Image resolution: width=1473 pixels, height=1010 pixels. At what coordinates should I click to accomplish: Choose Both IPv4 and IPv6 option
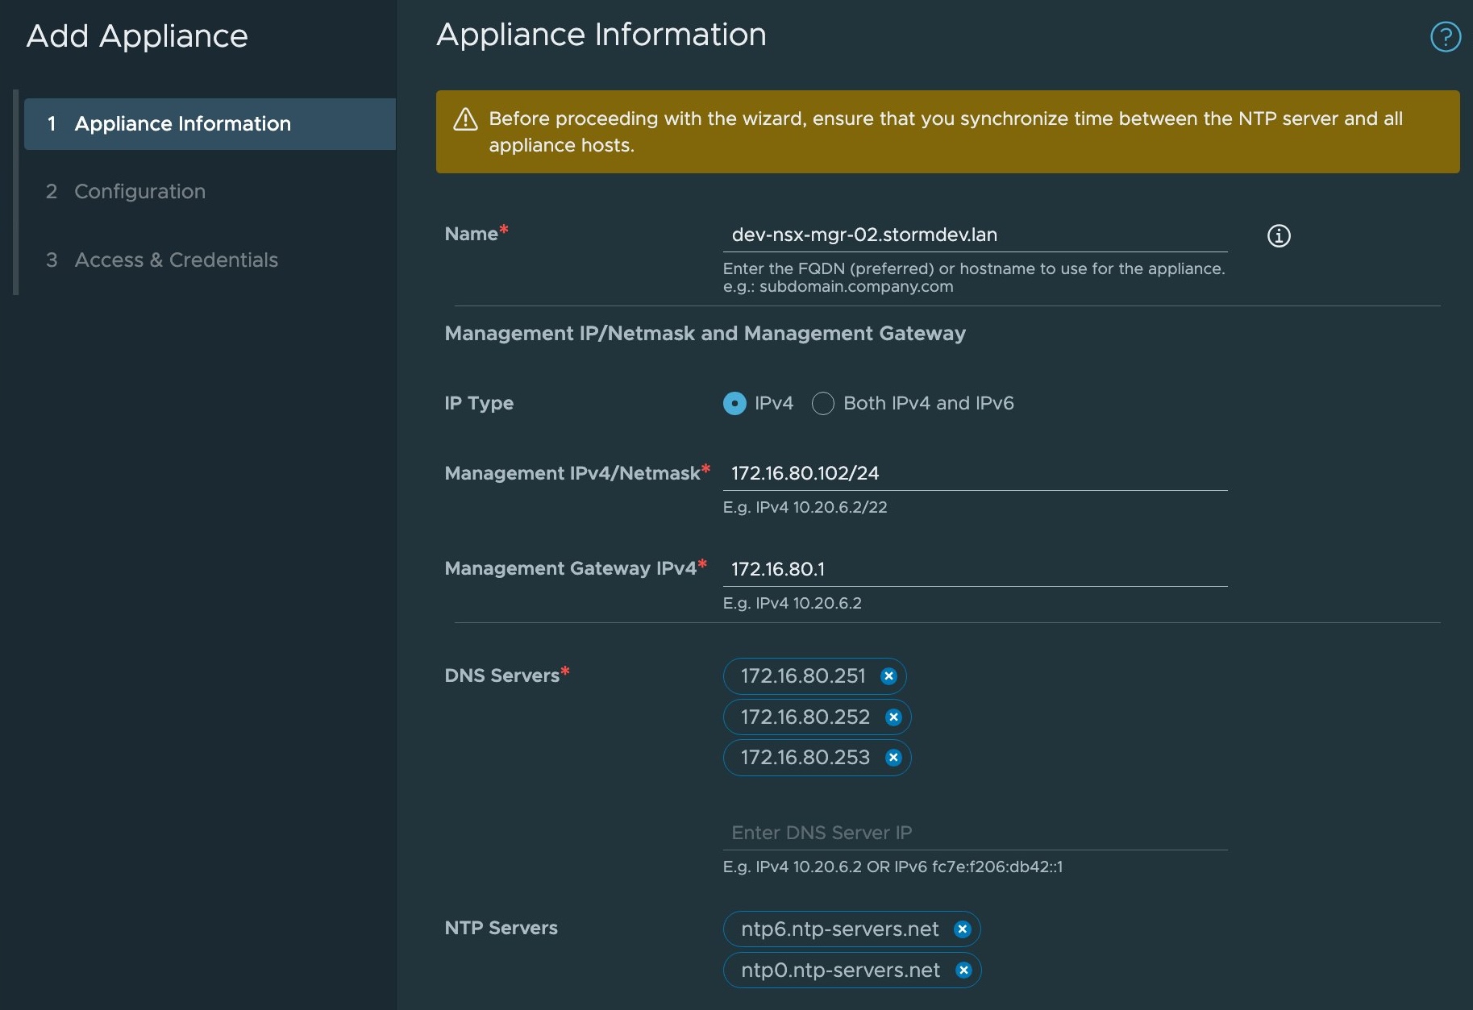pyautogui.click(x=822, y=403)
